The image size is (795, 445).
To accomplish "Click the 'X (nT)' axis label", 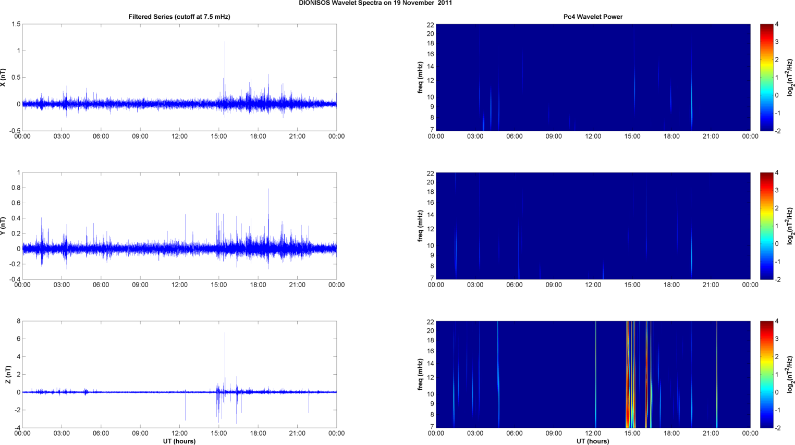I will point(4,78).
